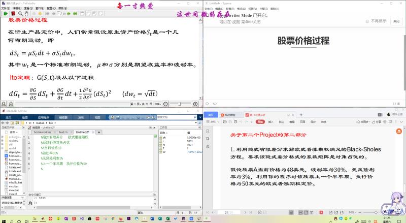Select 开始 ribbon tab in WPS PDF
406x223 pixels.
(x=260, y=121)
